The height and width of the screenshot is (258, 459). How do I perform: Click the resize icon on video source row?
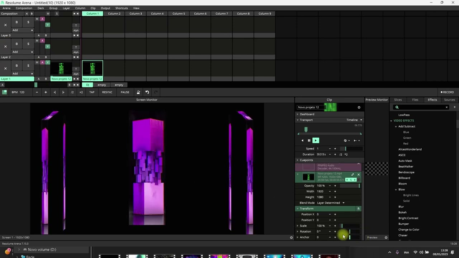click(352, 175)
